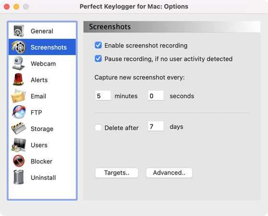
Task: Click the General gear icon
Action: click(x=19, y=31)
